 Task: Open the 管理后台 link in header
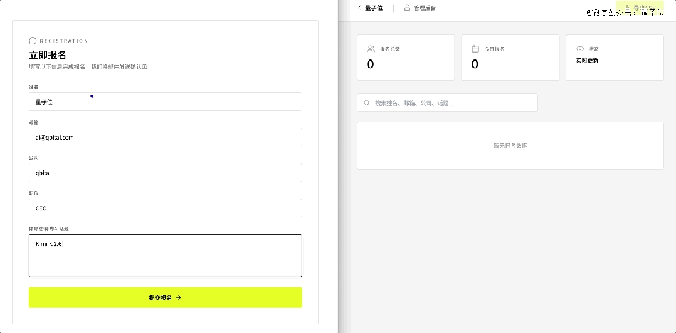[425, 8]
